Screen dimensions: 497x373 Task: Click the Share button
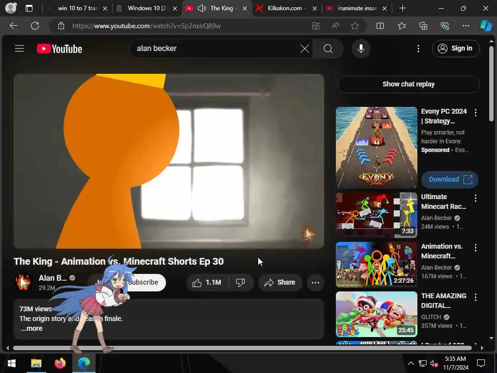click(280, 282)
